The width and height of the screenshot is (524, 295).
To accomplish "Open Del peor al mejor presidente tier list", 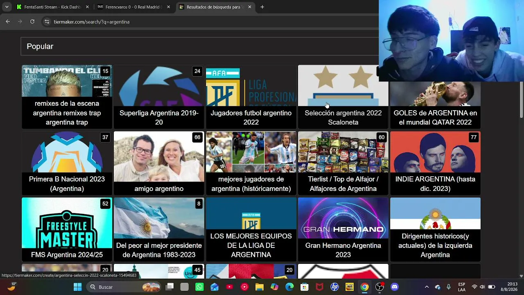I will click(x=159, y=229).
